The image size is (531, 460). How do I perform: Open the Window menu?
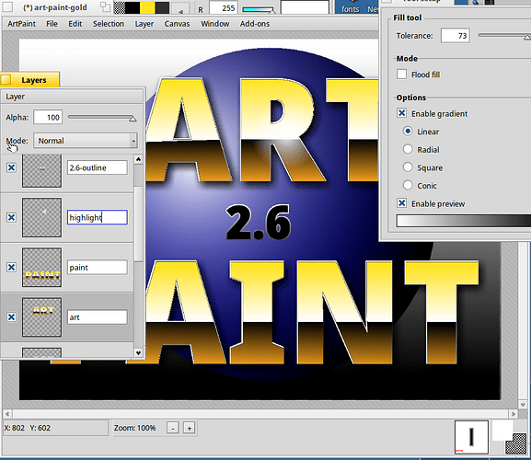215,24
